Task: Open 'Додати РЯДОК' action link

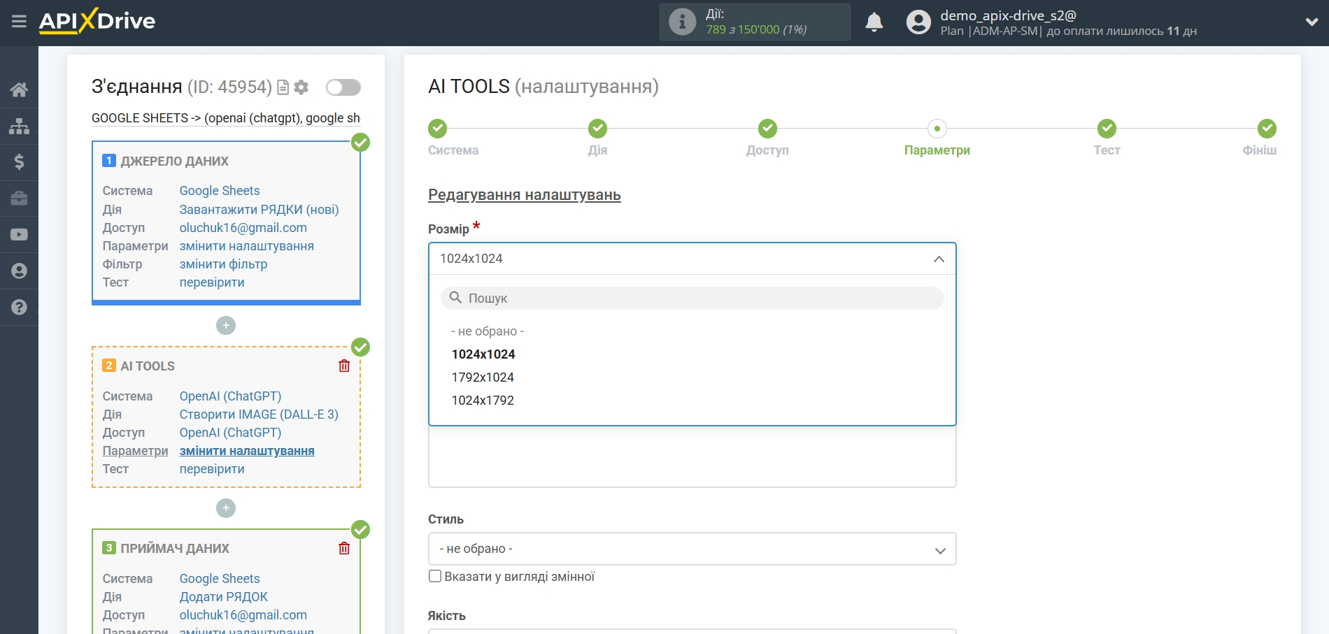Action: coord(223,597)
